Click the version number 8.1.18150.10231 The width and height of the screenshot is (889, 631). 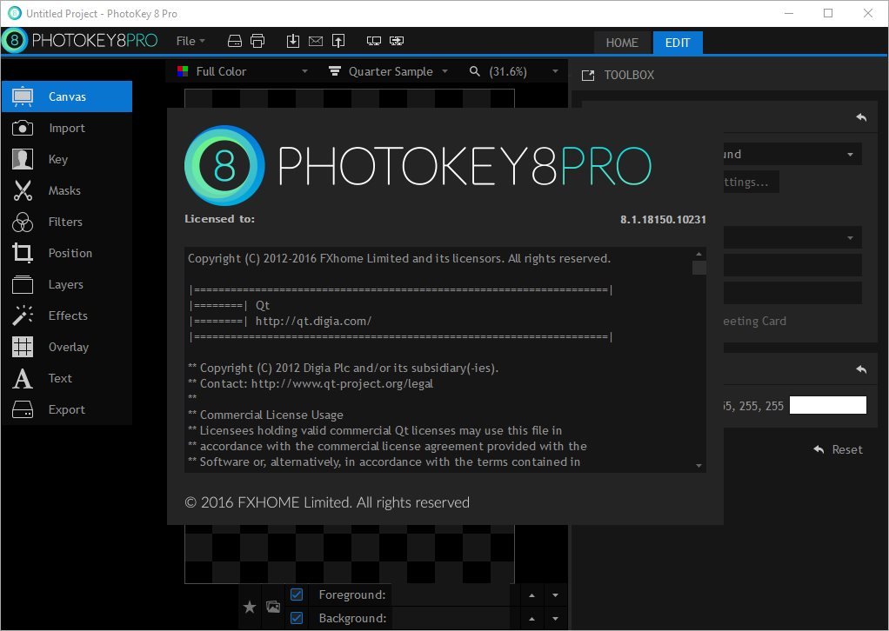(x=663, y=220)
